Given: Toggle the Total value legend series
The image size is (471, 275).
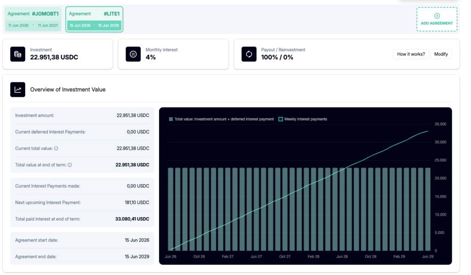Looking at the screenshot, I should [221, 119].
